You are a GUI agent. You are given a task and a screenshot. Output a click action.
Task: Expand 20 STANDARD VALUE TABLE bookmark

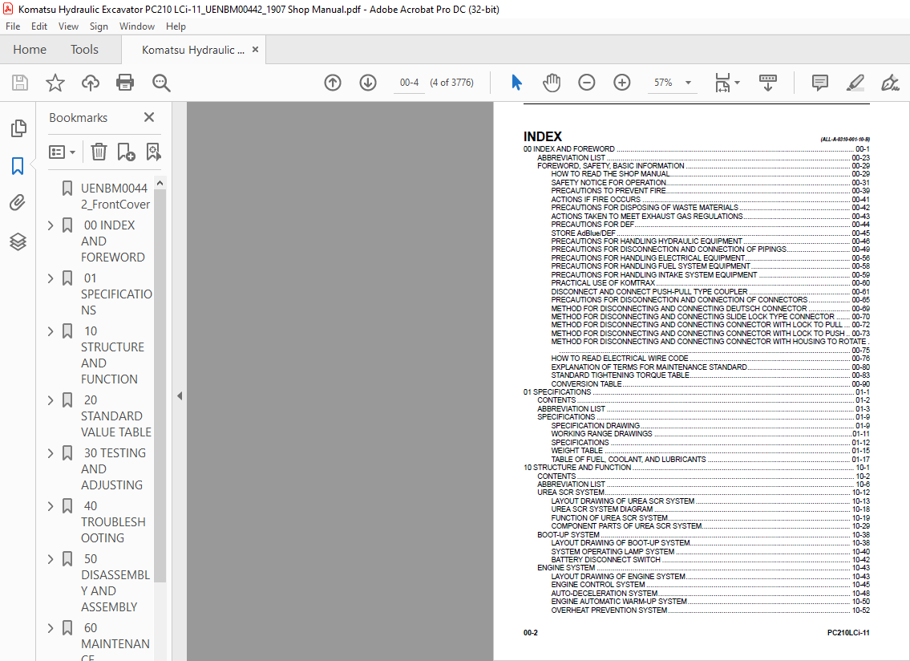[51, 400]
